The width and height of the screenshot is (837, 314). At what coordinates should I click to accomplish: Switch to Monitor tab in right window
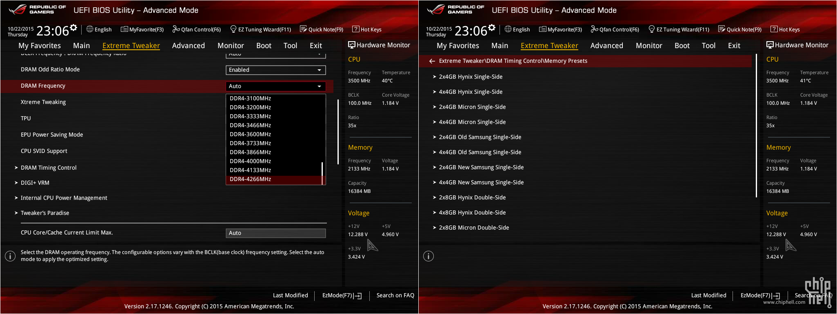pyautogui.click(x=649, y=46)
